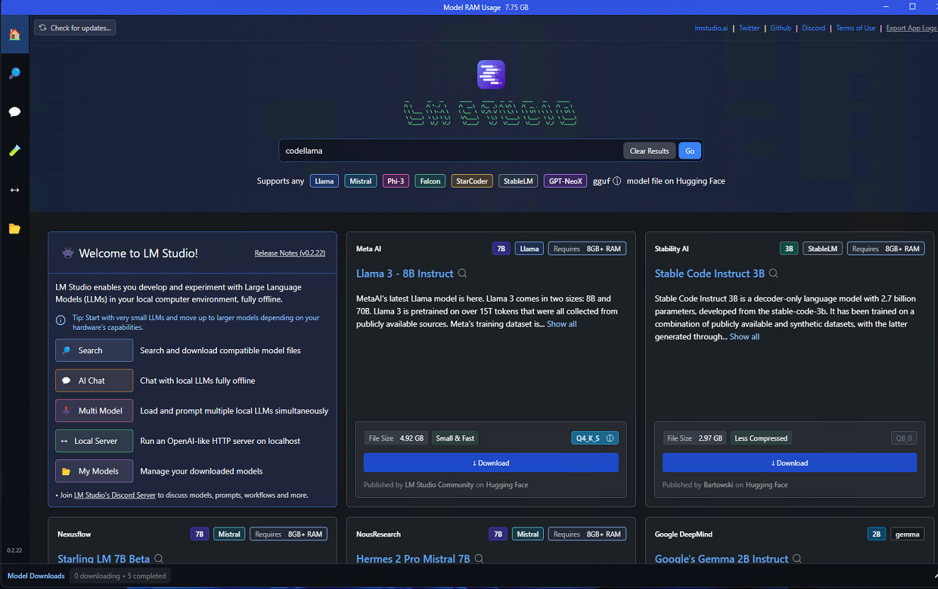Open the Stable Code Instruct 3B title
This screenshot has width=938, height=589.
(710, 273)
